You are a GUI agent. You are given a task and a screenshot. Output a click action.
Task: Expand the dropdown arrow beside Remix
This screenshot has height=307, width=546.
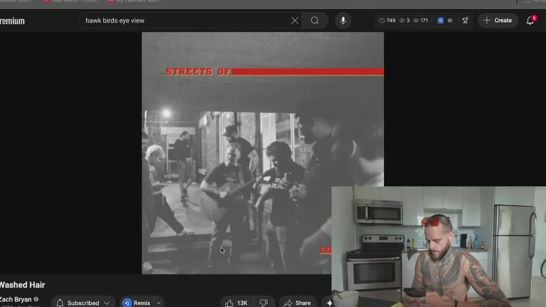tap(158, 303)
